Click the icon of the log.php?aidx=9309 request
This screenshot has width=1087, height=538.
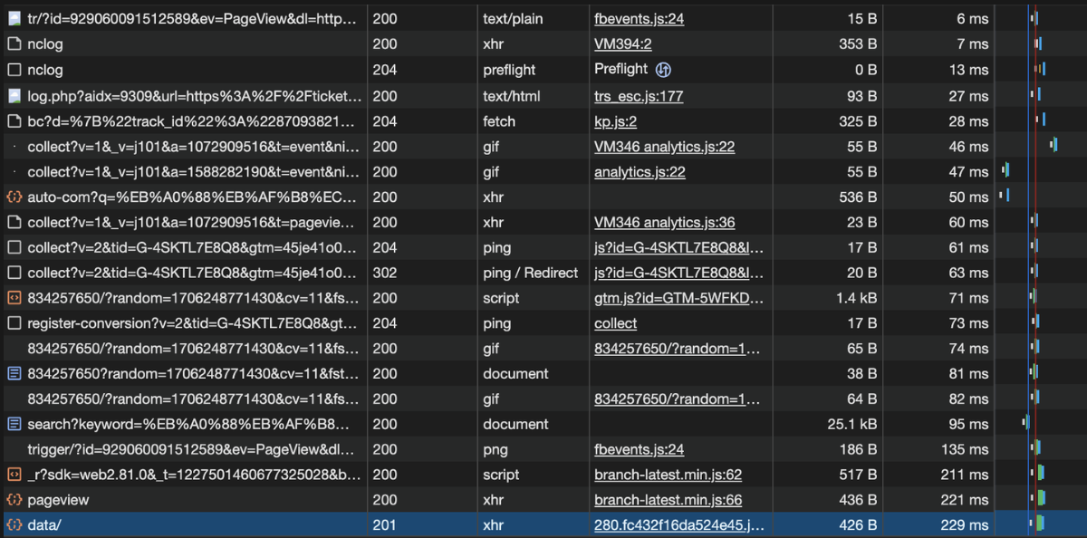pos(14,95)
